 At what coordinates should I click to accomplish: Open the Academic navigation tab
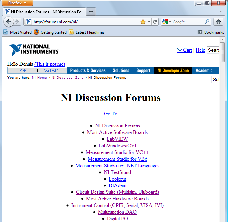coord(204,70)
